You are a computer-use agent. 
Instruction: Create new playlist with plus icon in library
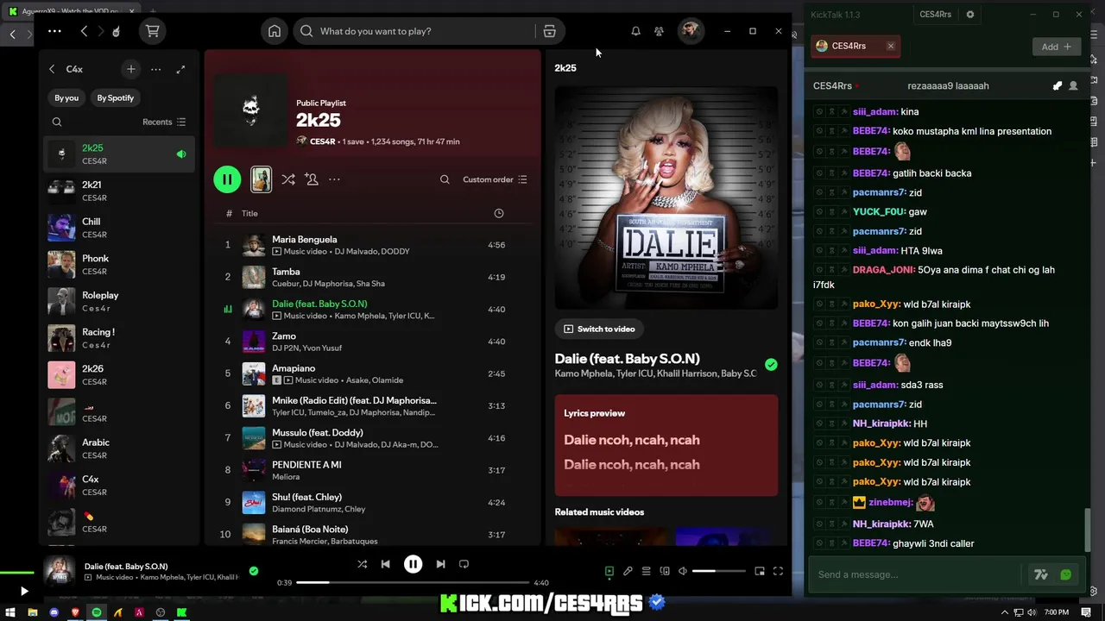pos(130,69)
